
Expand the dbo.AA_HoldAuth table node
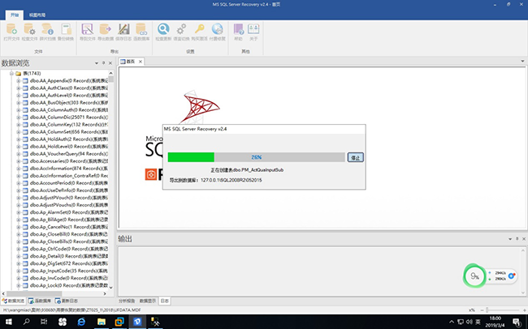coord(19,139)
